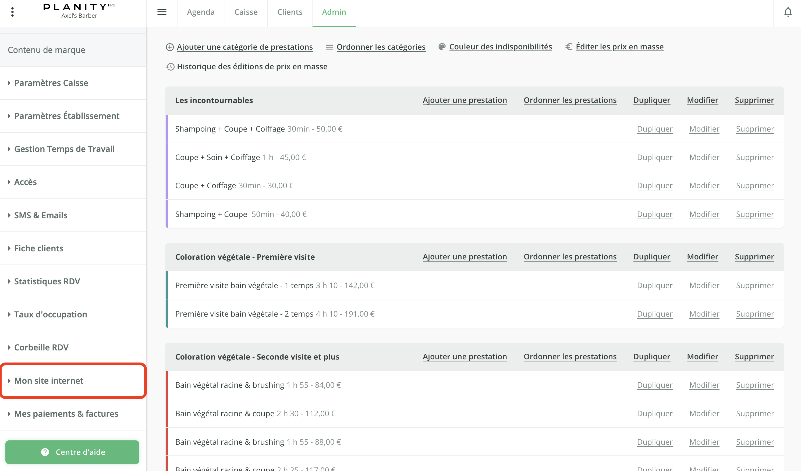This screenshot has width=801, height=471.
Task: Click the notification bell icon
Action: pos(788,12)
